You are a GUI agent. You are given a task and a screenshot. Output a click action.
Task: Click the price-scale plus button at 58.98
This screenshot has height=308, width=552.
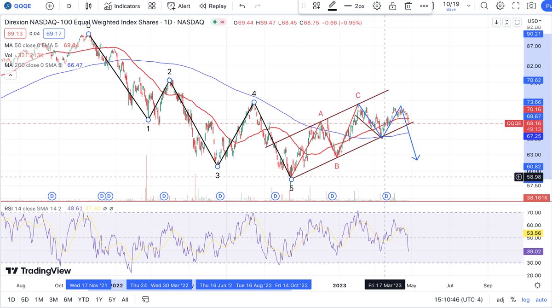(x=519, y=177)
